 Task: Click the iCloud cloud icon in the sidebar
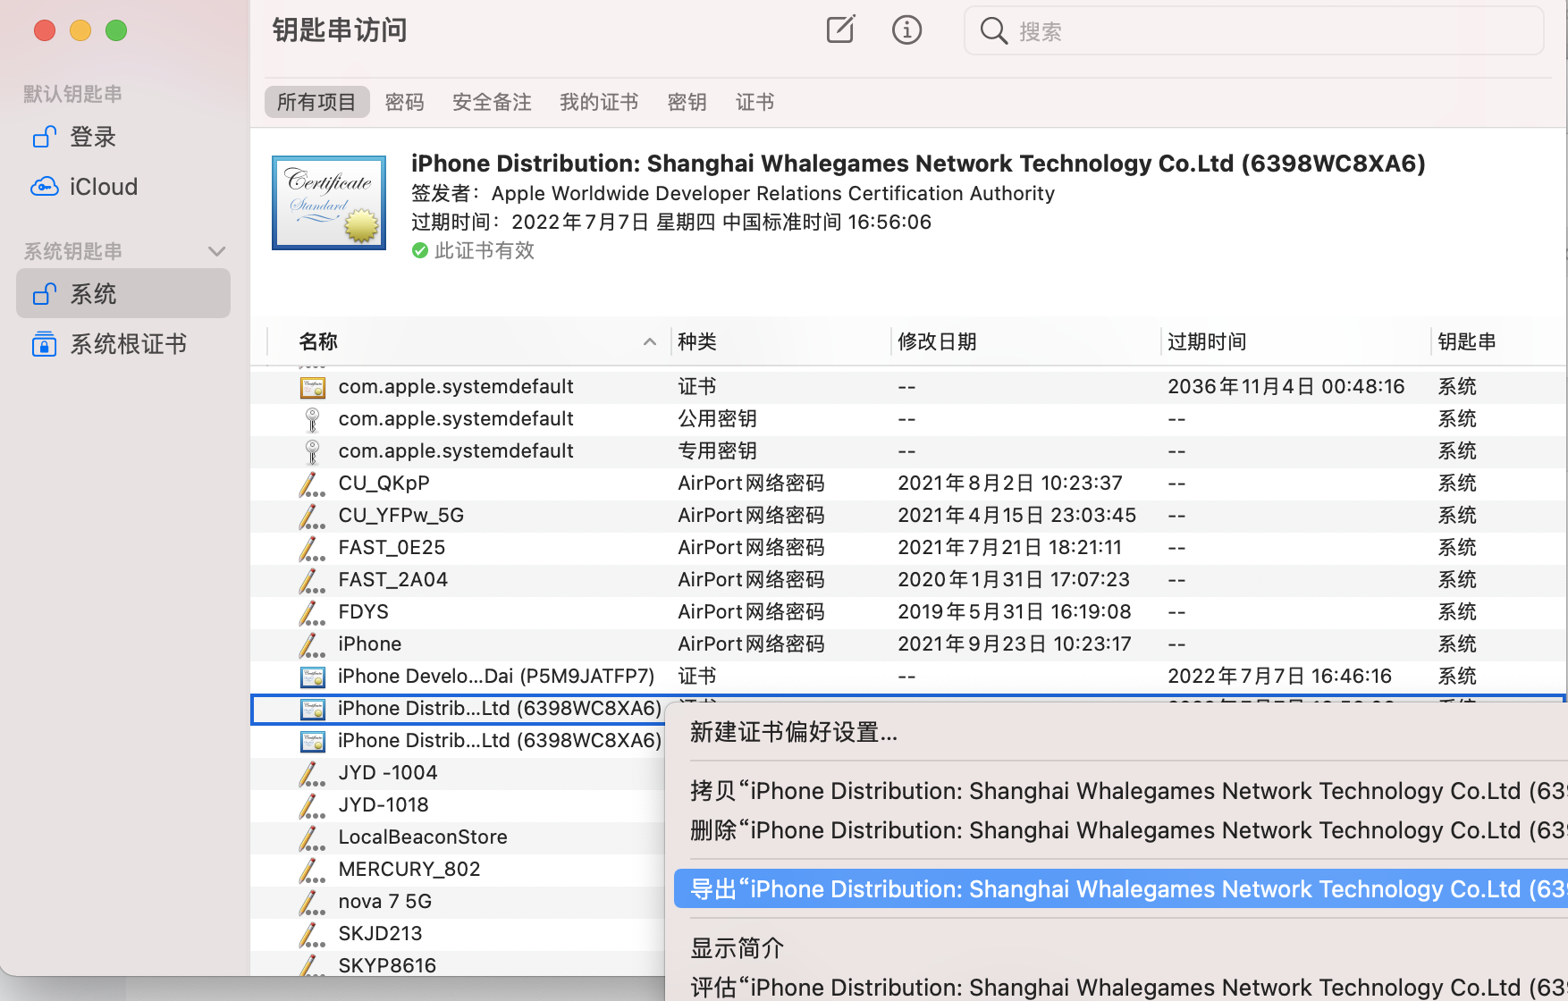(x=45, y=187)
